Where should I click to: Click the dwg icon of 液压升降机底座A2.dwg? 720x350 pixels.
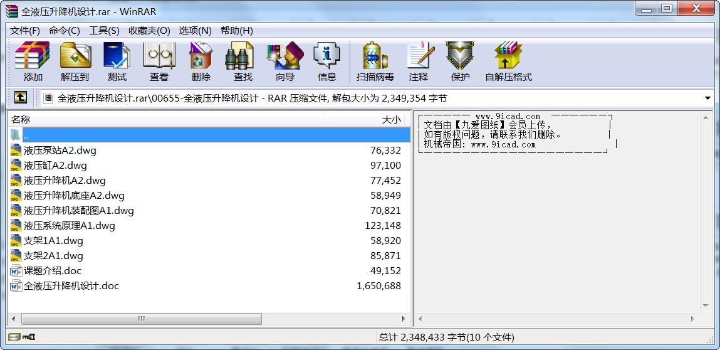pyautogui.click(x=16, y=196)
